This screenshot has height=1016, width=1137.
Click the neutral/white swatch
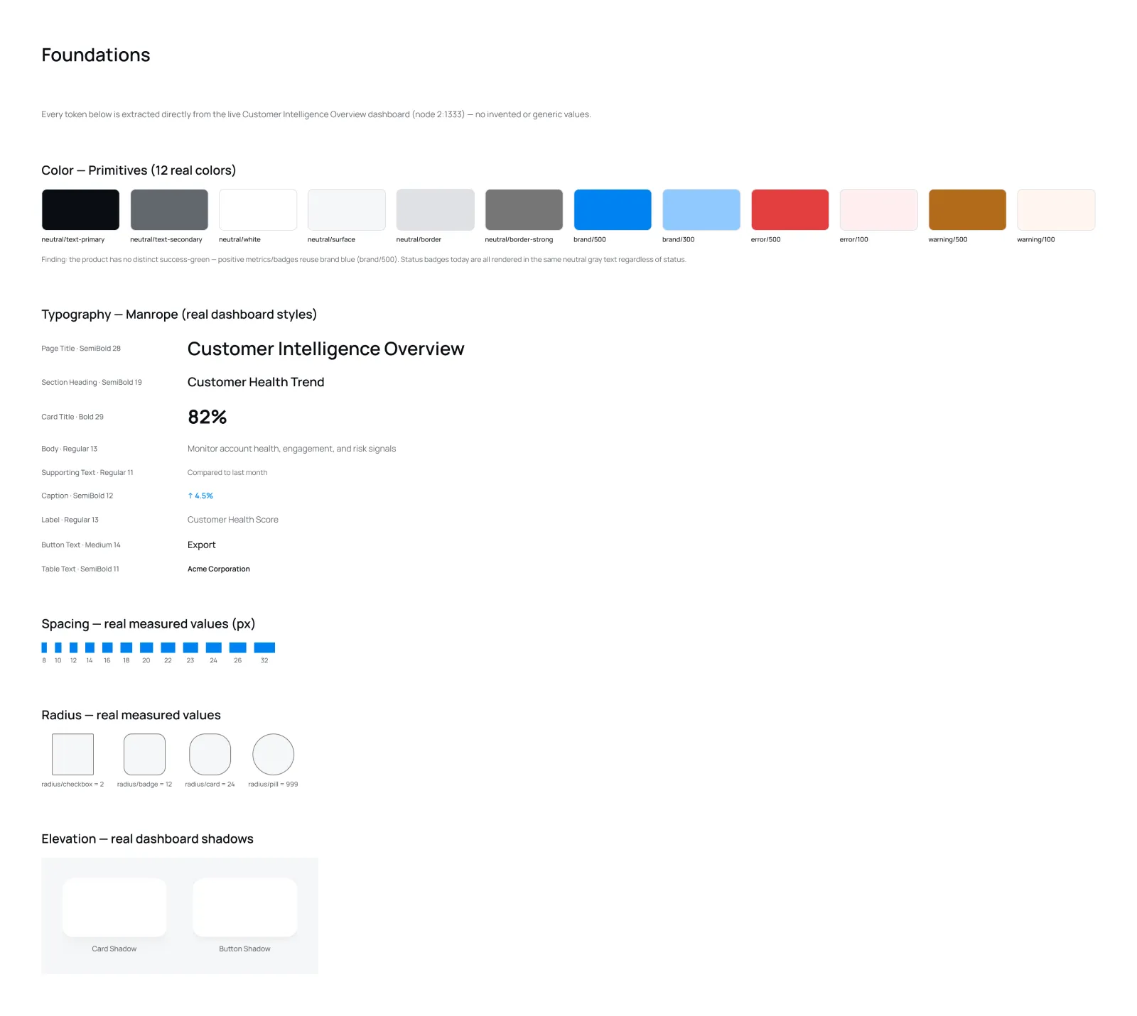[258, 209]
